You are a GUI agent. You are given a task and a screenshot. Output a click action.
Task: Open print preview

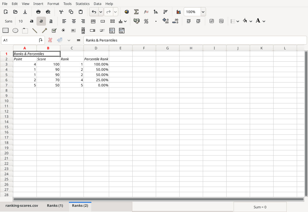pos(48,12)
